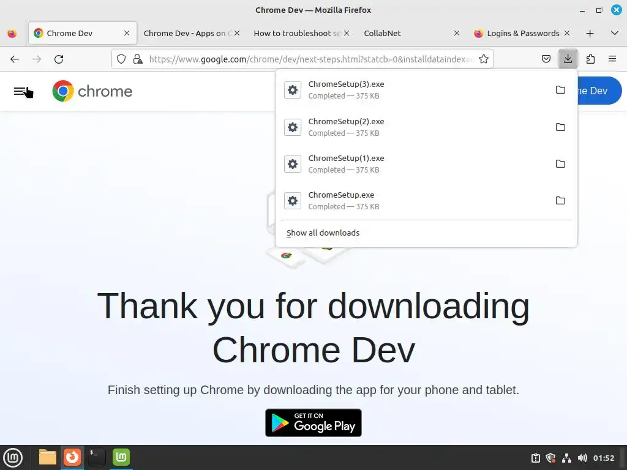This screenshot has height=470, width=627.
Task: Open the Chrome site hamburger menu
Action: coord(20,91)
